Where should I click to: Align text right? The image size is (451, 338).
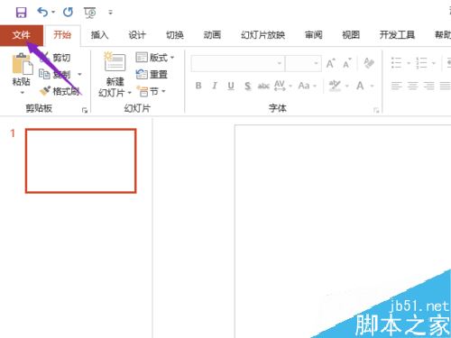click(x=428, y=86)
